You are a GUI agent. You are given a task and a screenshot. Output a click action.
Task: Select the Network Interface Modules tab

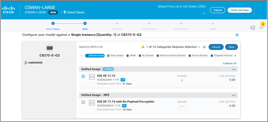click(171, 56)
